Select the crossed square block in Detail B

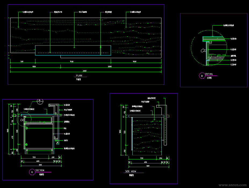pyautogui.click(x=210, y=42)
